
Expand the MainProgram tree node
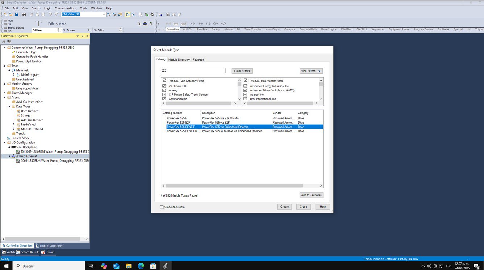point(14,75)
